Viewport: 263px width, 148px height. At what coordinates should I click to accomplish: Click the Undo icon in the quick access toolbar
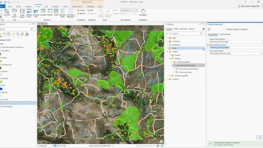click(x=9, y=2)
